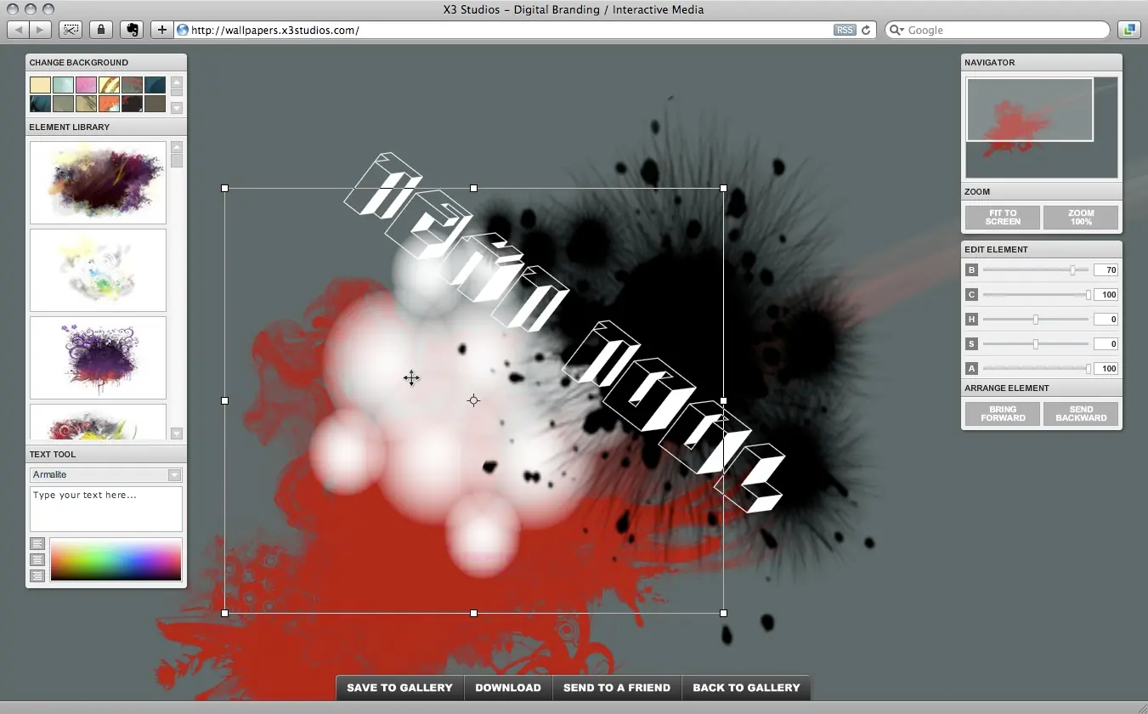1148x714 pixels.
Task: Add a bookmark with the plus button
Action: [x=162, y=30]
